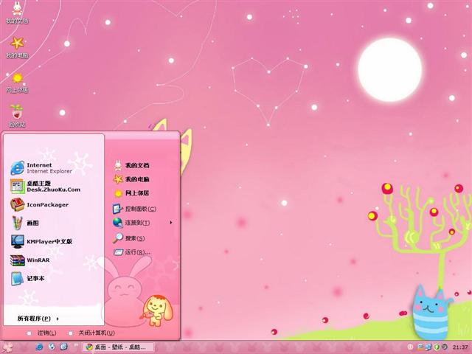Launch Internet Explorer from the start menu
Viewport: 472px width, 354px height.
tap(41, 167)
